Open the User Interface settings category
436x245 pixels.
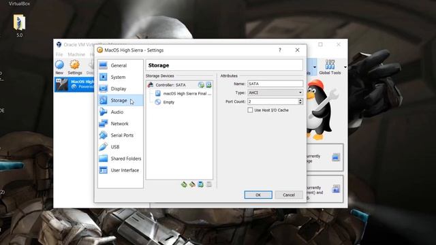pos(120,170)
